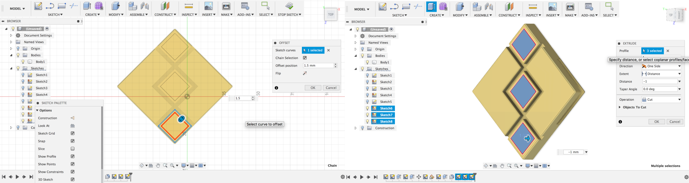Viewport: 689px width, 183px height.
Task: Toggle Show Constraints checkbox
Action: coord(72,172)
